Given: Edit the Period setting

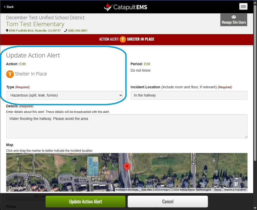Looking at the screenshot, I should [x=147, y=64].
